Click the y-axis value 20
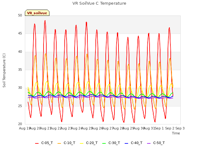Screen dimensions: 199x149 (x=20, y=124)
